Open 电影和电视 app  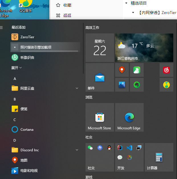point(45,170)
